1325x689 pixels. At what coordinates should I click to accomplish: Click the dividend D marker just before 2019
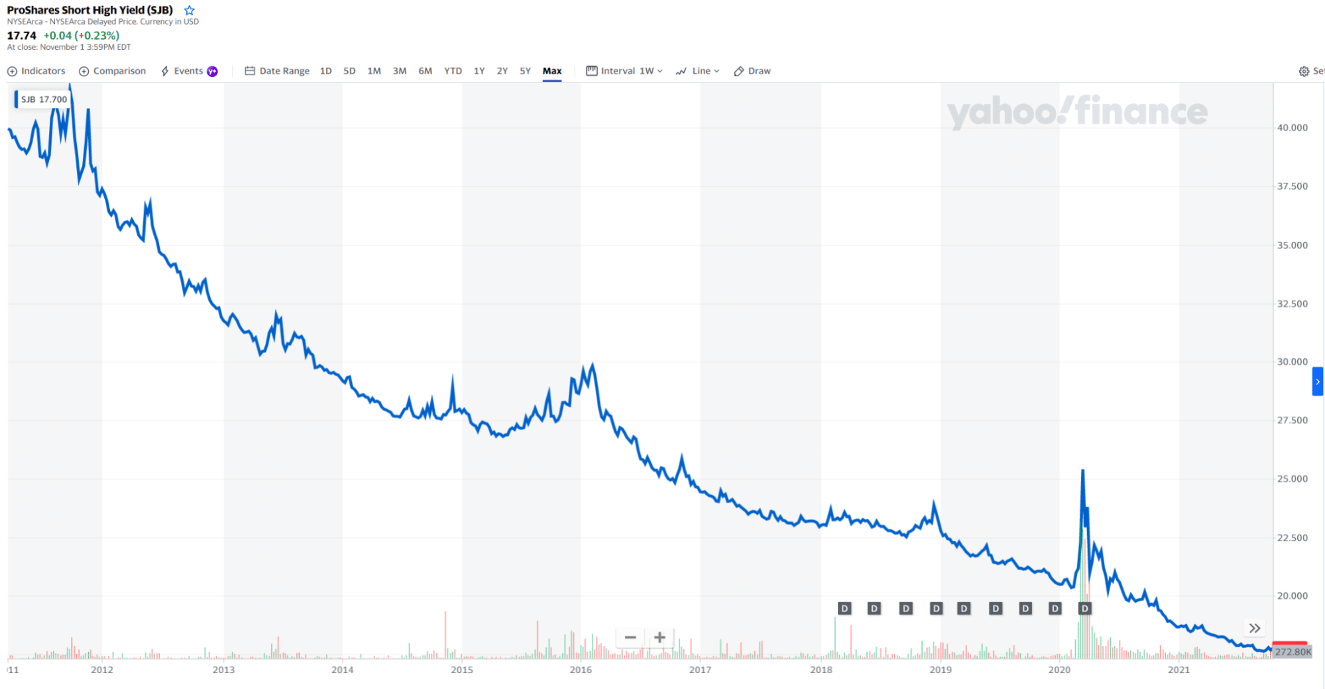point(936,608)
